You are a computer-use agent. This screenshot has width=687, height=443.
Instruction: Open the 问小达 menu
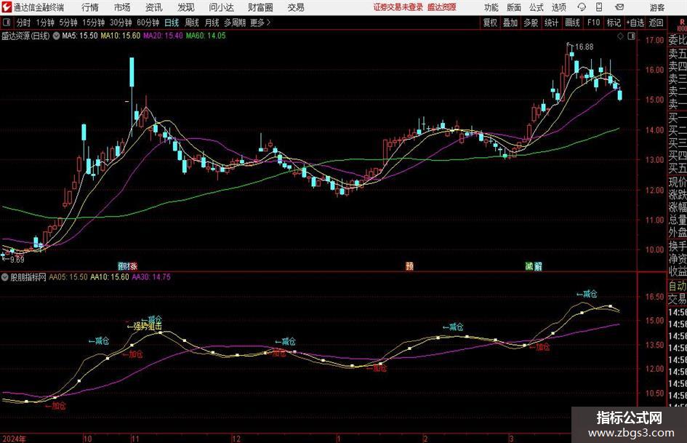(221, 7)
